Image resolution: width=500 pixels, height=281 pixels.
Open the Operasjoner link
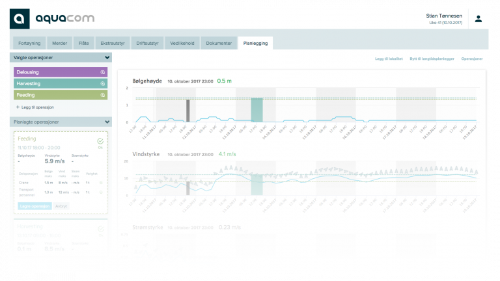pos(472,59)
